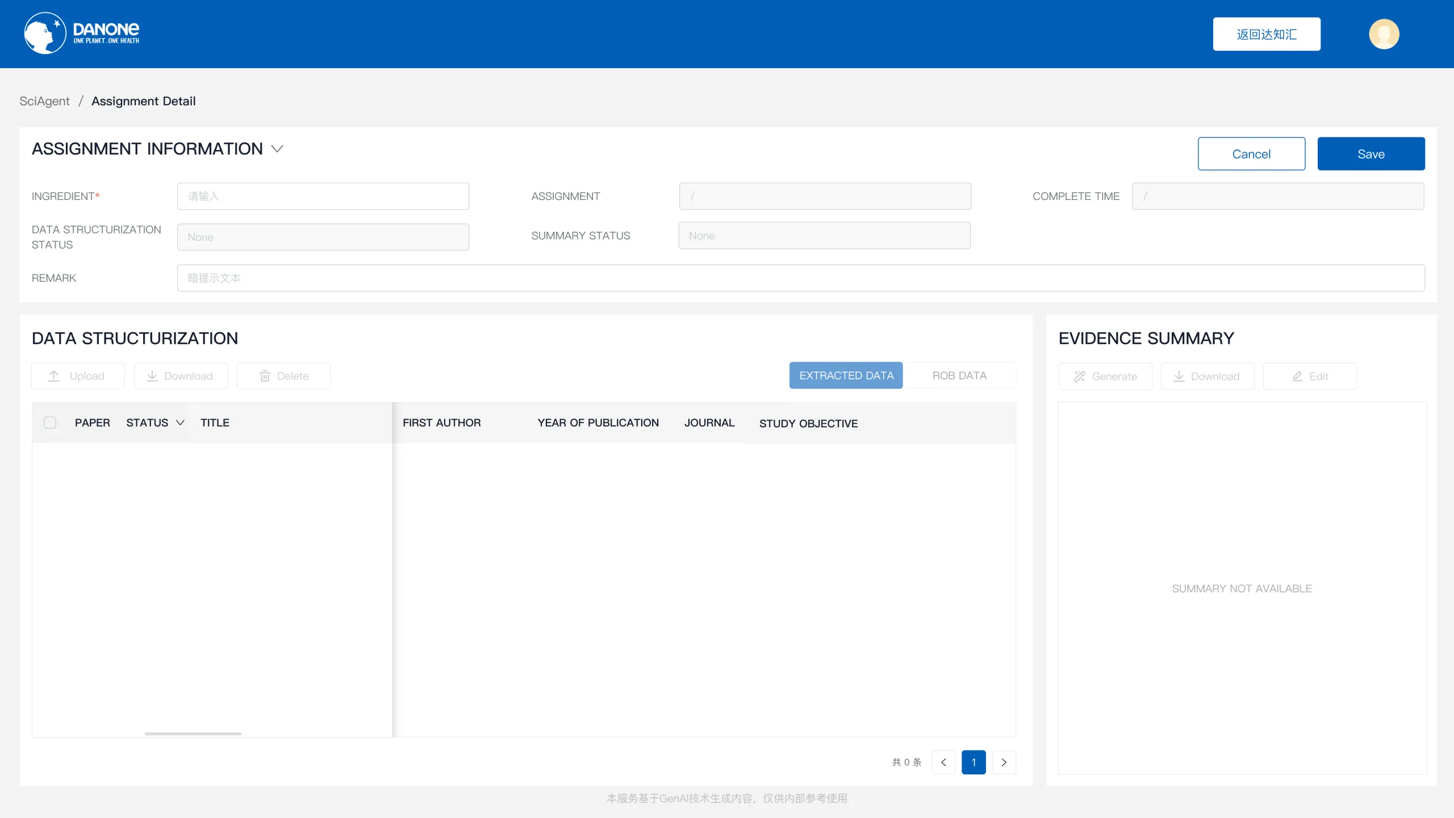Screen dimensions: 1454x818
Task: Switch to the EXTRACTED DATA tab
Action: coord(846,375)
